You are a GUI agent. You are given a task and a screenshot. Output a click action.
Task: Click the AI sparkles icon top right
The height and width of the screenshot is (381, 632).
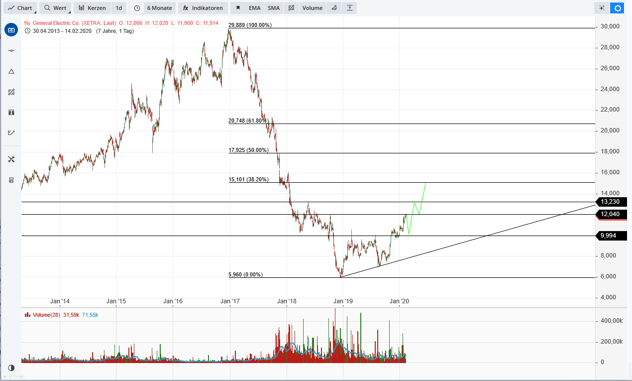click(x=602, y=8)
